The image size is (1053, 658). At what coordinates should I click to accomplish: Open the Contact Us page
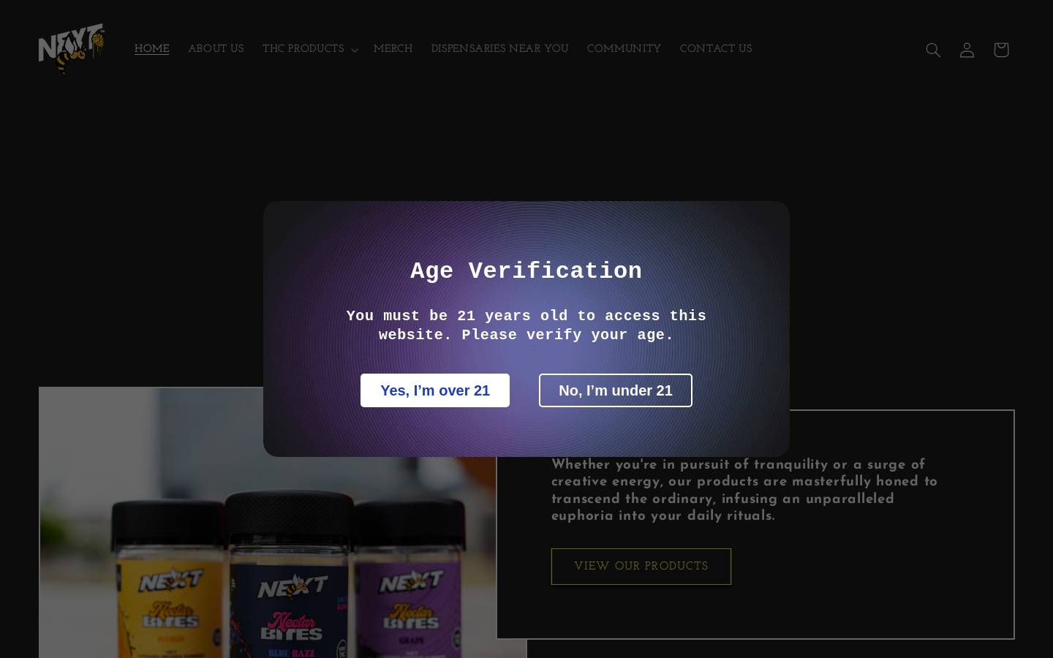click(716, 49)
